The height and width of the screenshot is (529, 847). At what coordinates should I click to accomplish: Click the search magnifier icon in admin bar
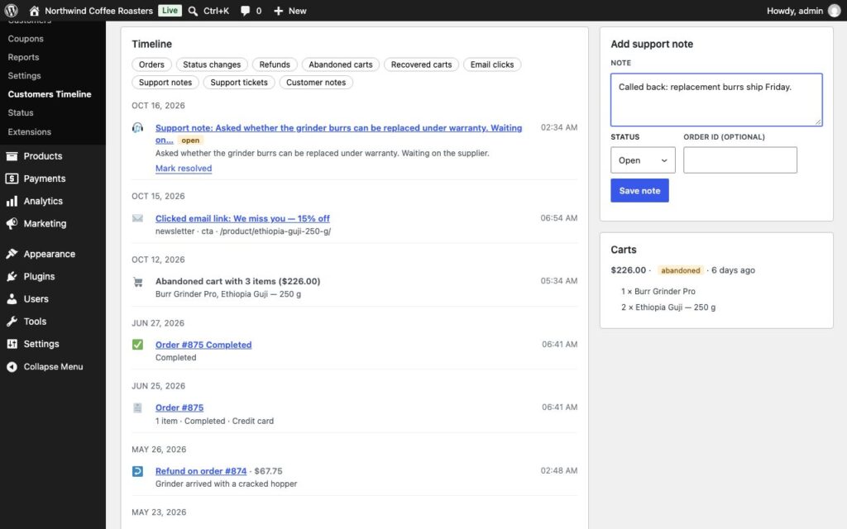click(x=193, y=11)
